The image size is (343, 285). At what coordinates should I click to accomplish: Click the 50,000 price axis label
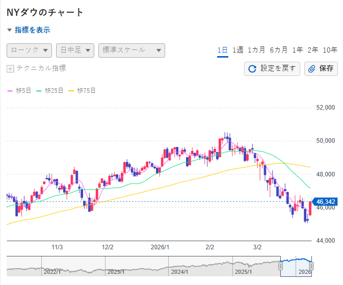pos(326,141)
